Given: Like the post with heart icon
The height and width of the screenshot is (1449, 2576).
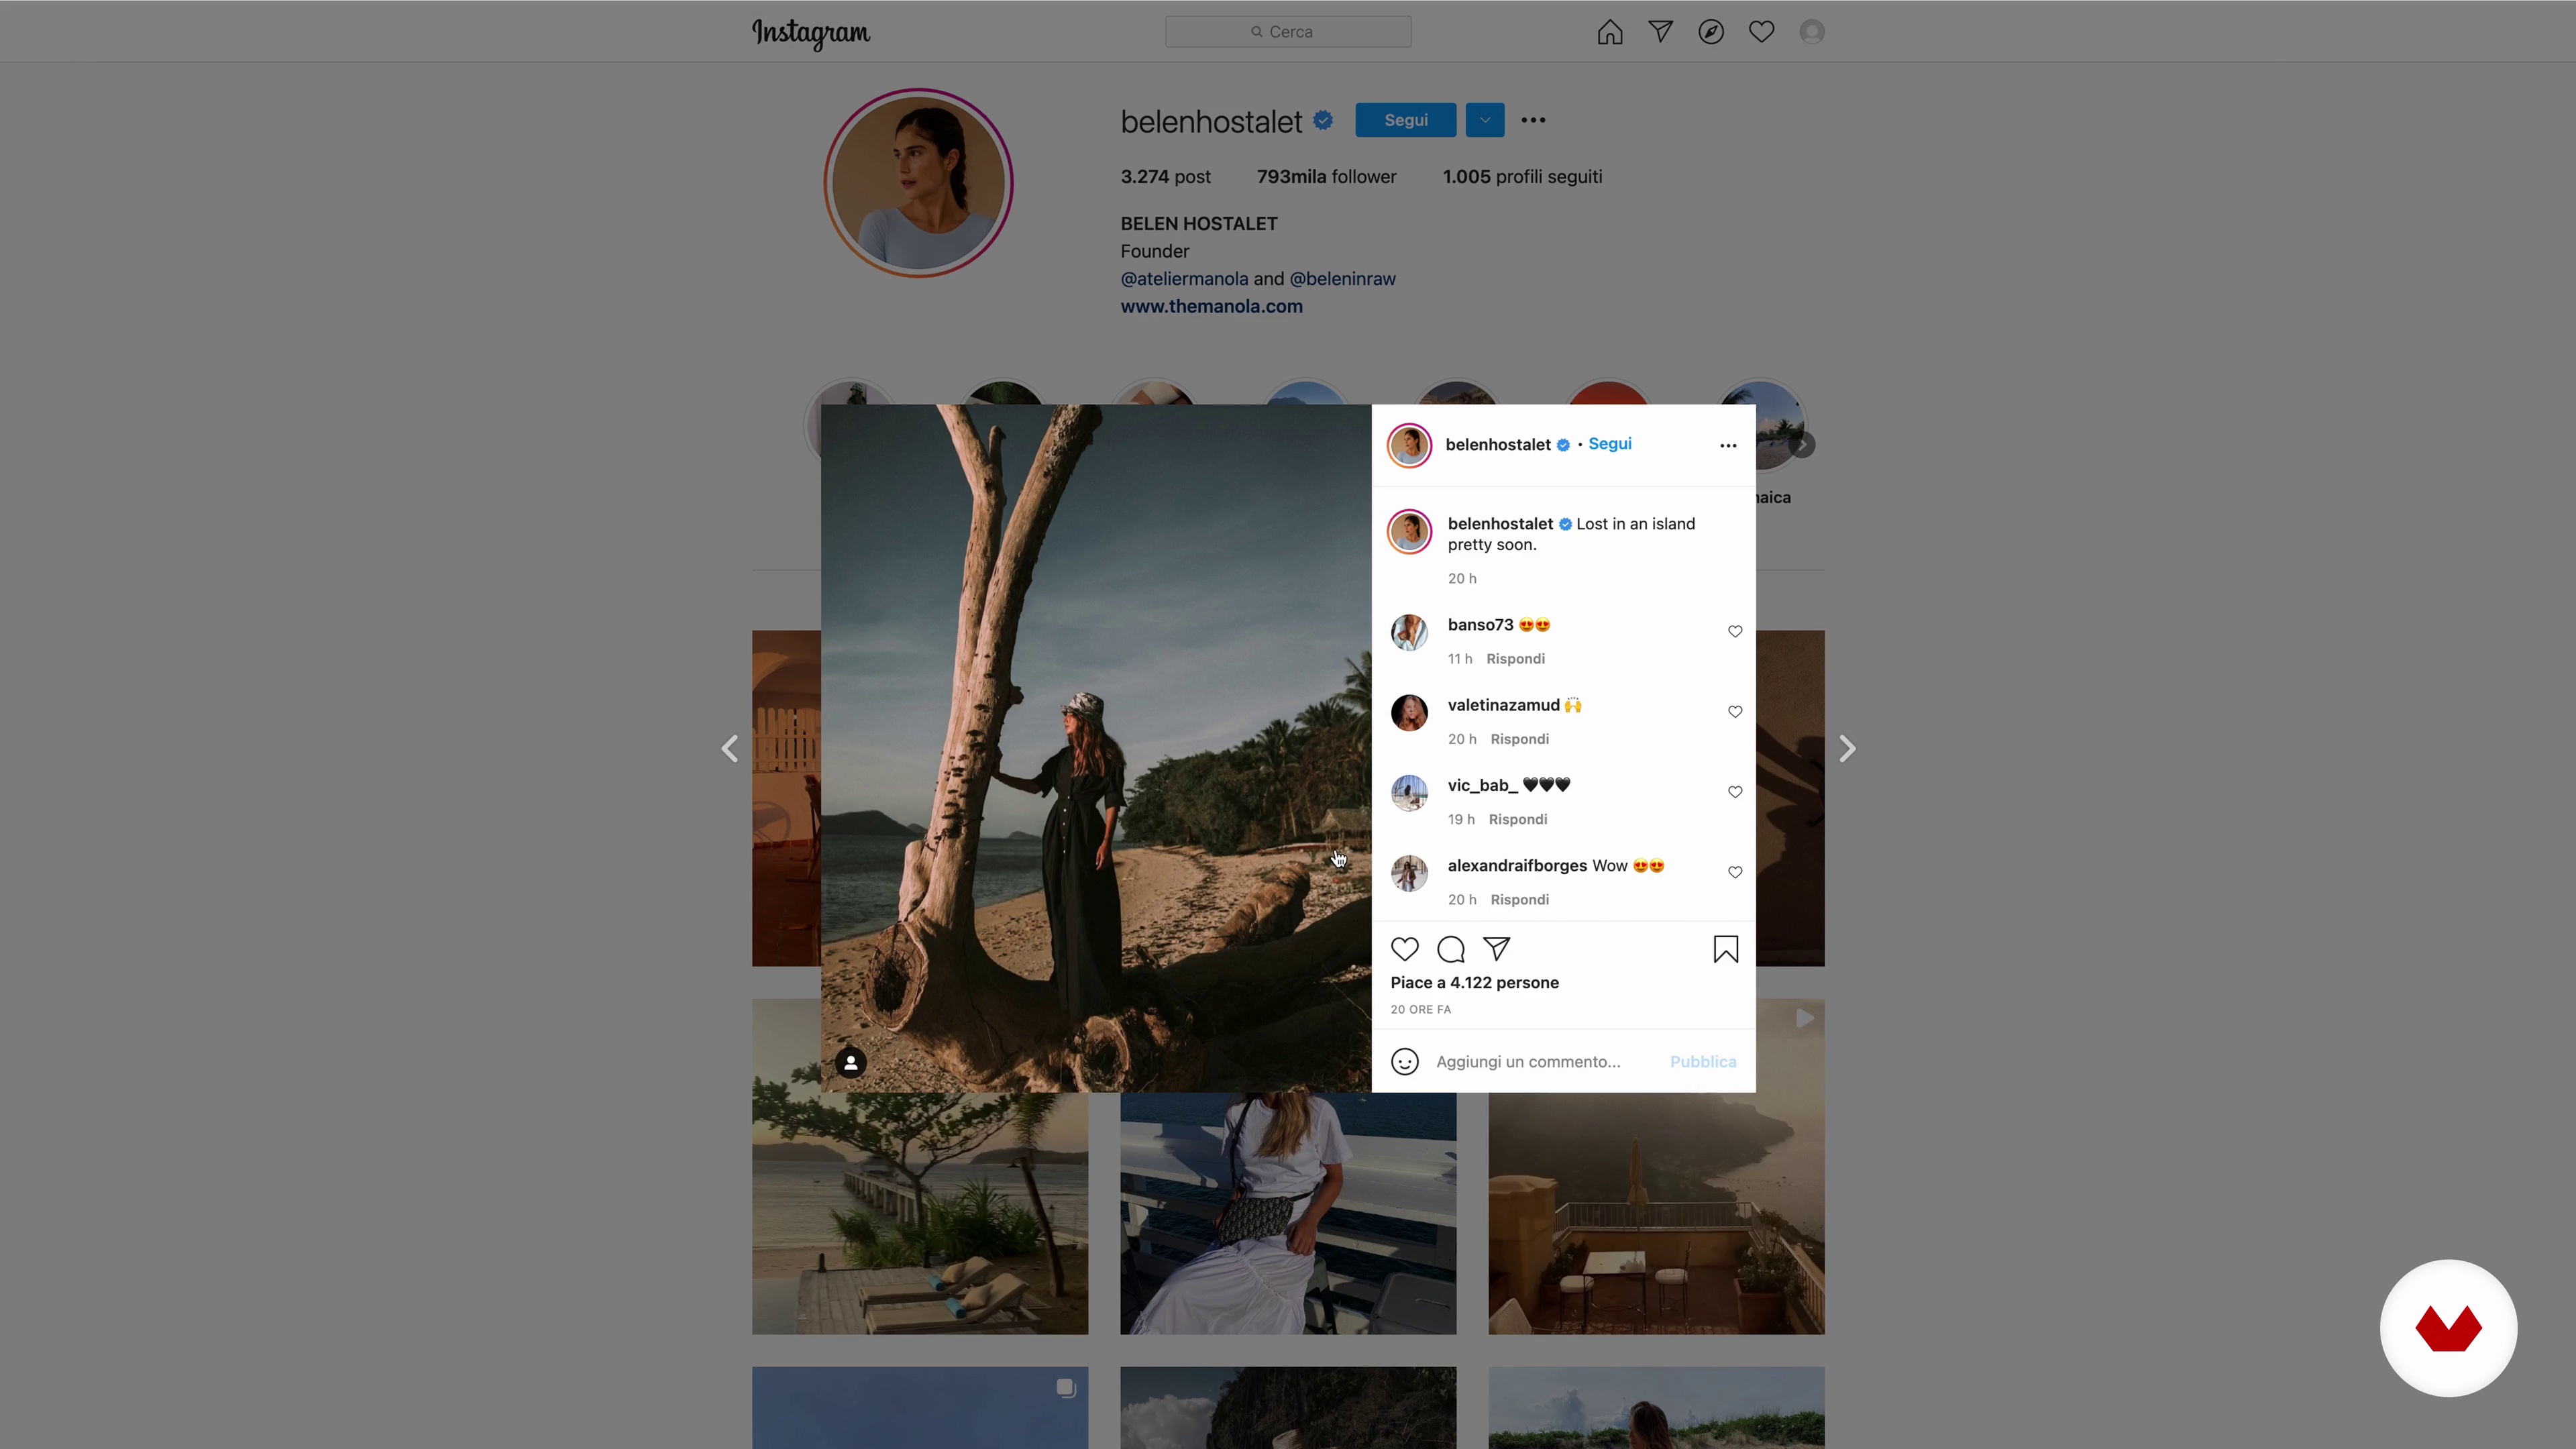Looking at the screenshot, I should pos(1405,949).
